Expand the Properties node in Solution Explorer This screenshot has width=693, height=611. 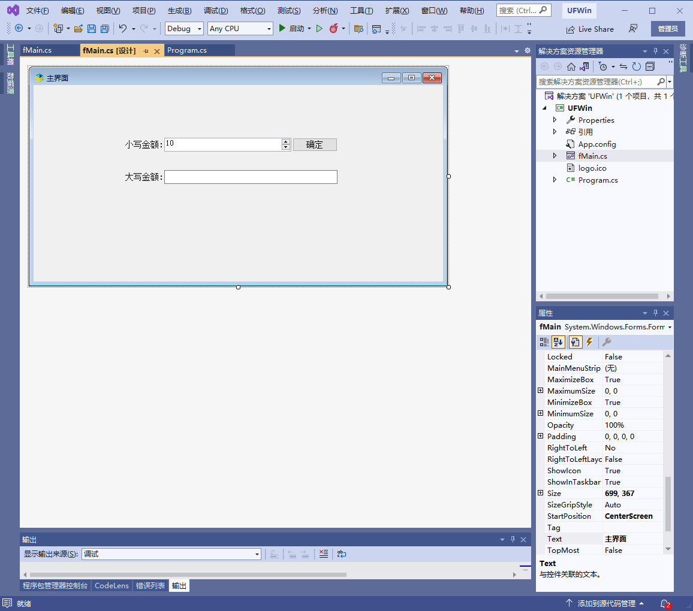click(x=555, y=120)
